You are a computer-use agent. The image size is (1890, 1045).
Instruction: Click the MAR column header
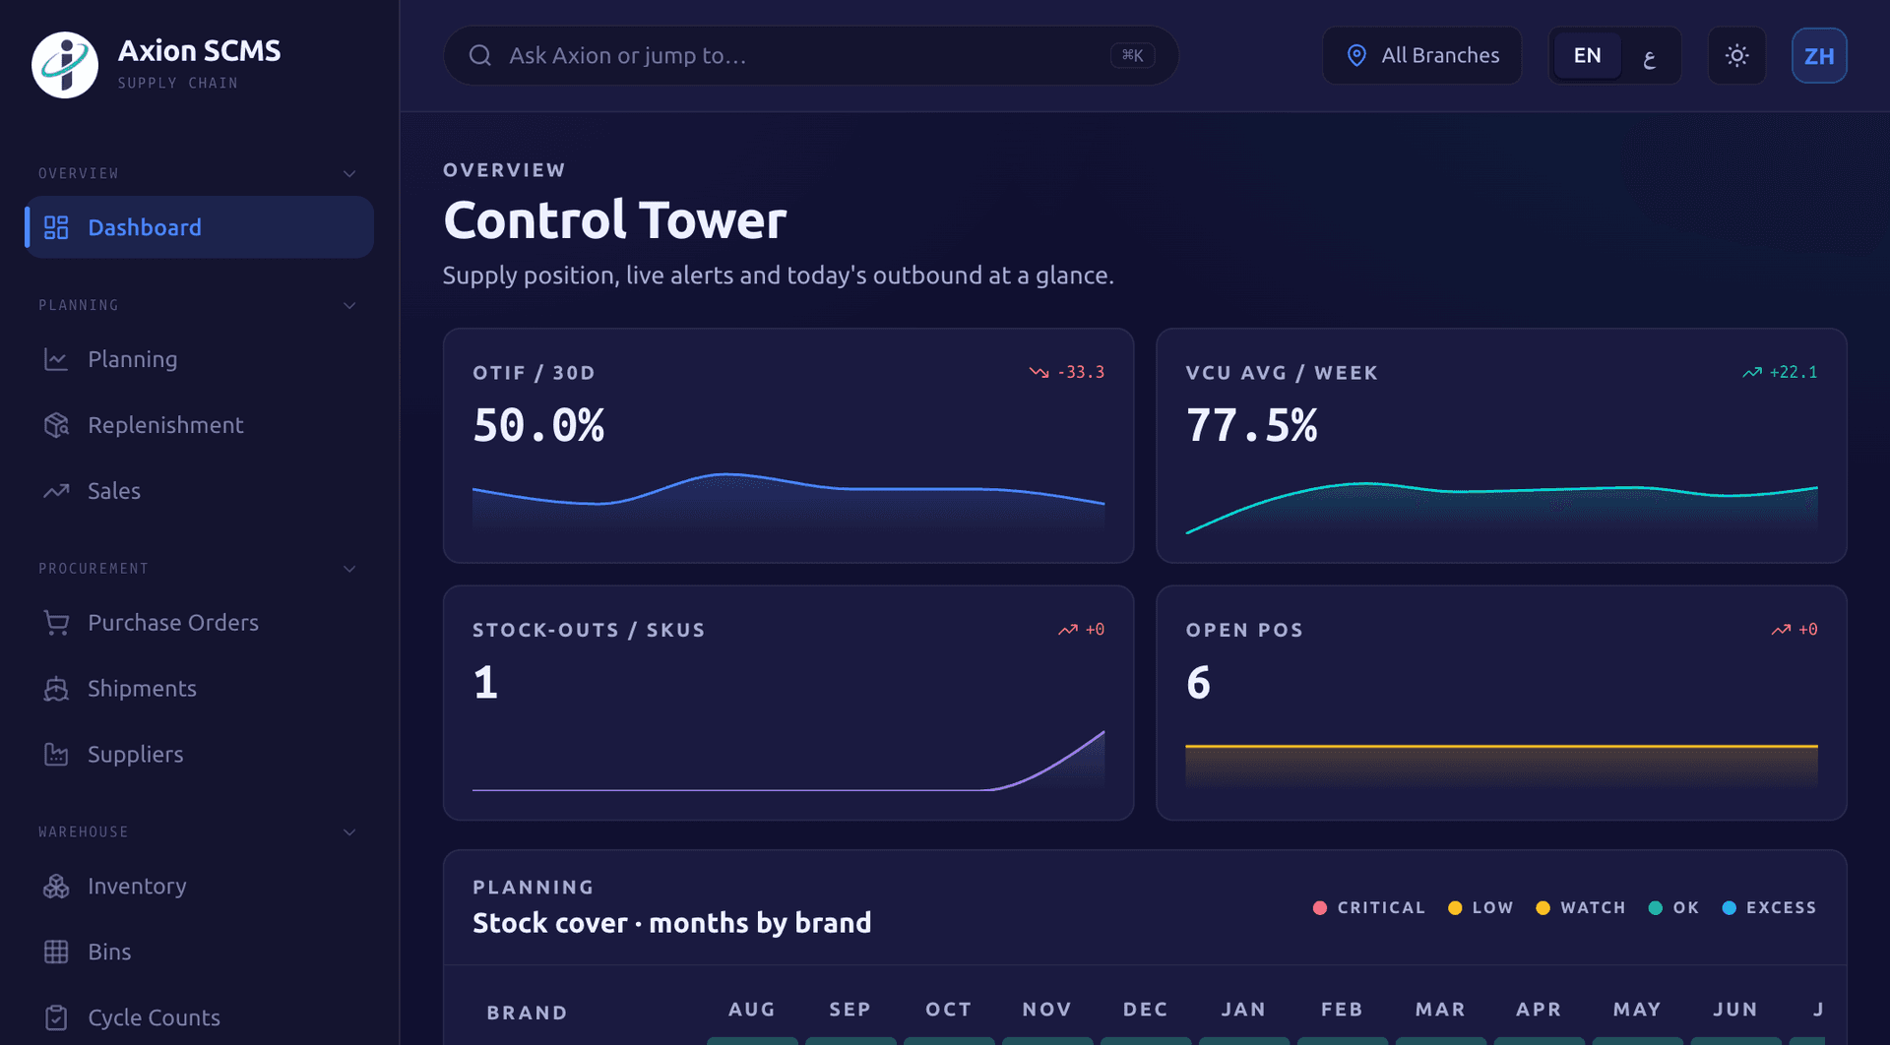coord(1440,1010)
